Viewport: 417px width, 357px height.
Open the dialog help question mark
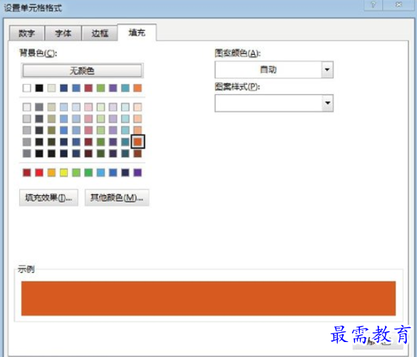coord(373,5)
